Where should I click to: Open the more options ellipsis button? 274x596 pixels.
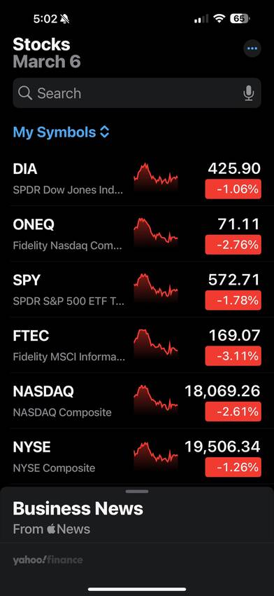click(252, 48)
